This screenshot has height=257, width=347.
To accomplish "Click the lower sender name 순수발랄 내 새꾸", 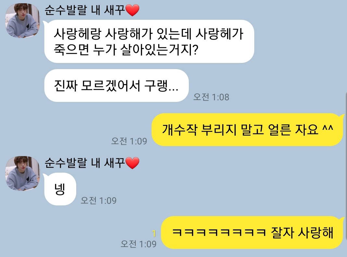I will (85, 163).
